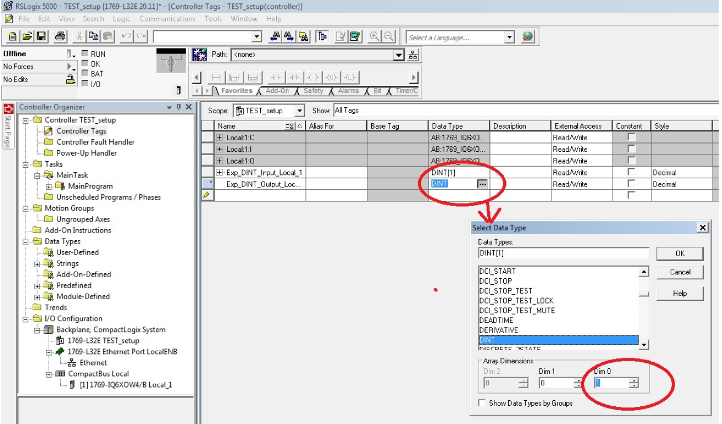Switch to the Add-On instruction tab
This screenshot has height=424, width=722.
click(x=277, y=91)
